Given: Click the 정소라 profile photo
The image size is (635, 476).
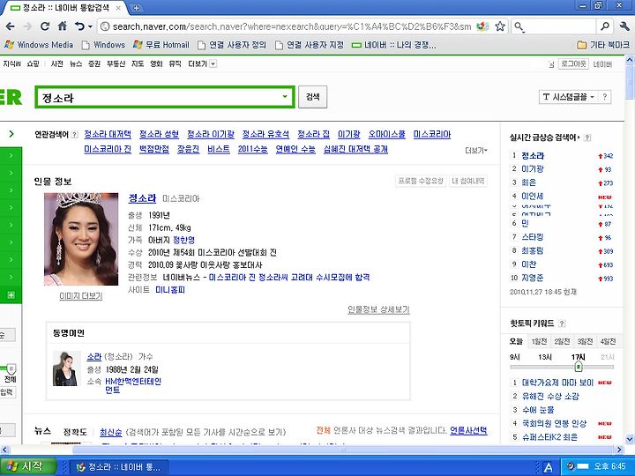Looking at the screenshot, I should pyautogui.click(x=81, y=239).
